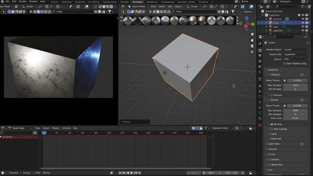The width and height of the screenshot is (313, 176).
Task: Open the Key menu in Dope Sheet
Action: point(75,128)
